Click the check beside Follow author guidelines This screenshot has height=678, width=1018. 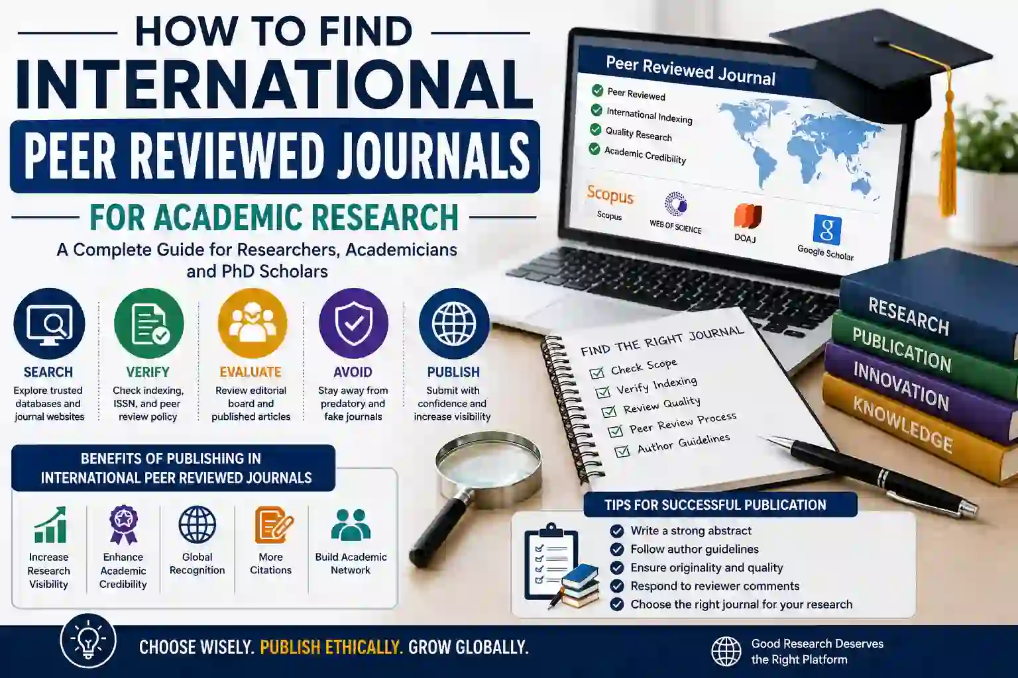click(x=617, y=550)
